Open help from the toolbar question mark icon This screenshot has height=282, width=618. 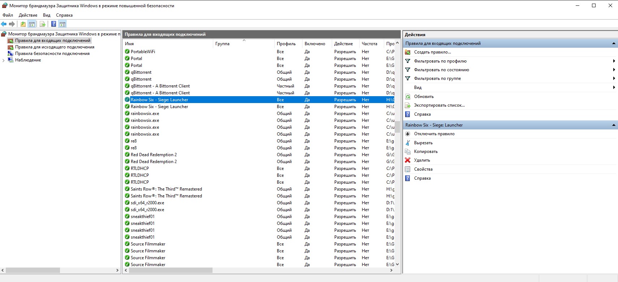pos(53,24)
